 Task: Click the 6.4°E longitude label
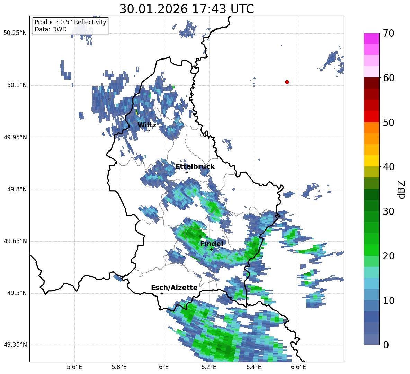point(253,367)
